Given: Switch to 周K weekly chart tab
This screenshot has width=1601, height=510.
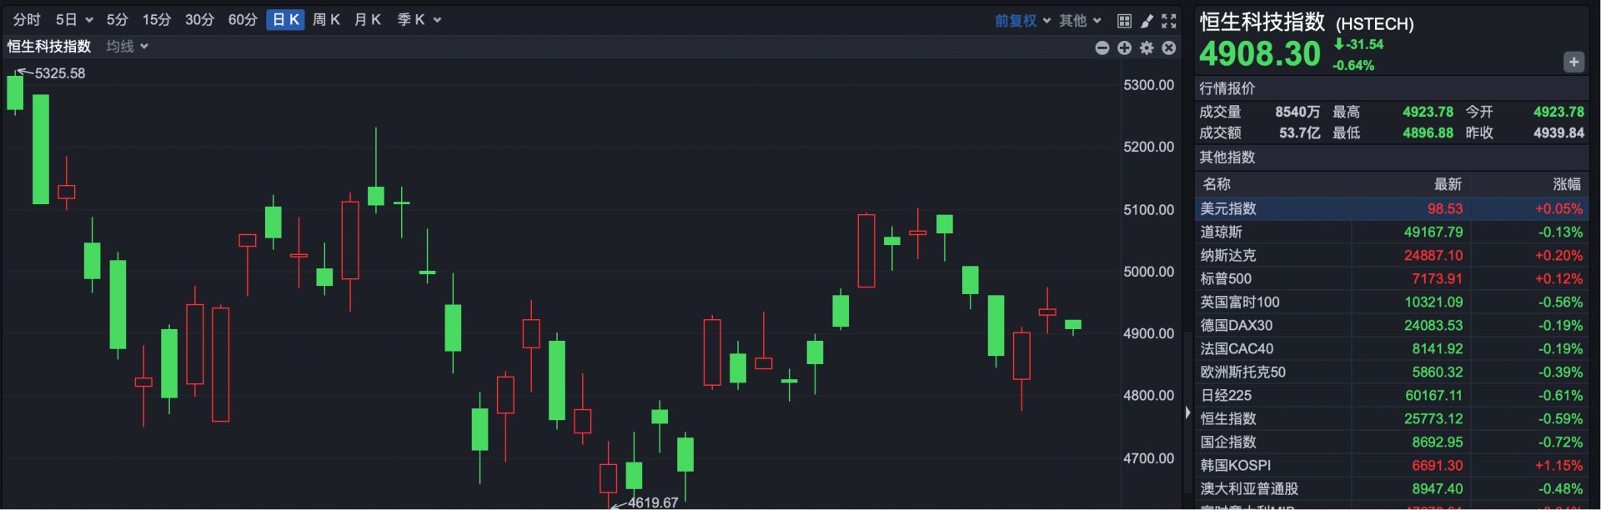Looking at the screenshot, I should [326, 20].
